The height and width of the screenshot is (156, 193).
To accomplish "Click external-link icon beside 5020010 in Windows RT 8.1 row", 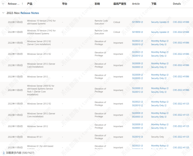I will point(142,137).
